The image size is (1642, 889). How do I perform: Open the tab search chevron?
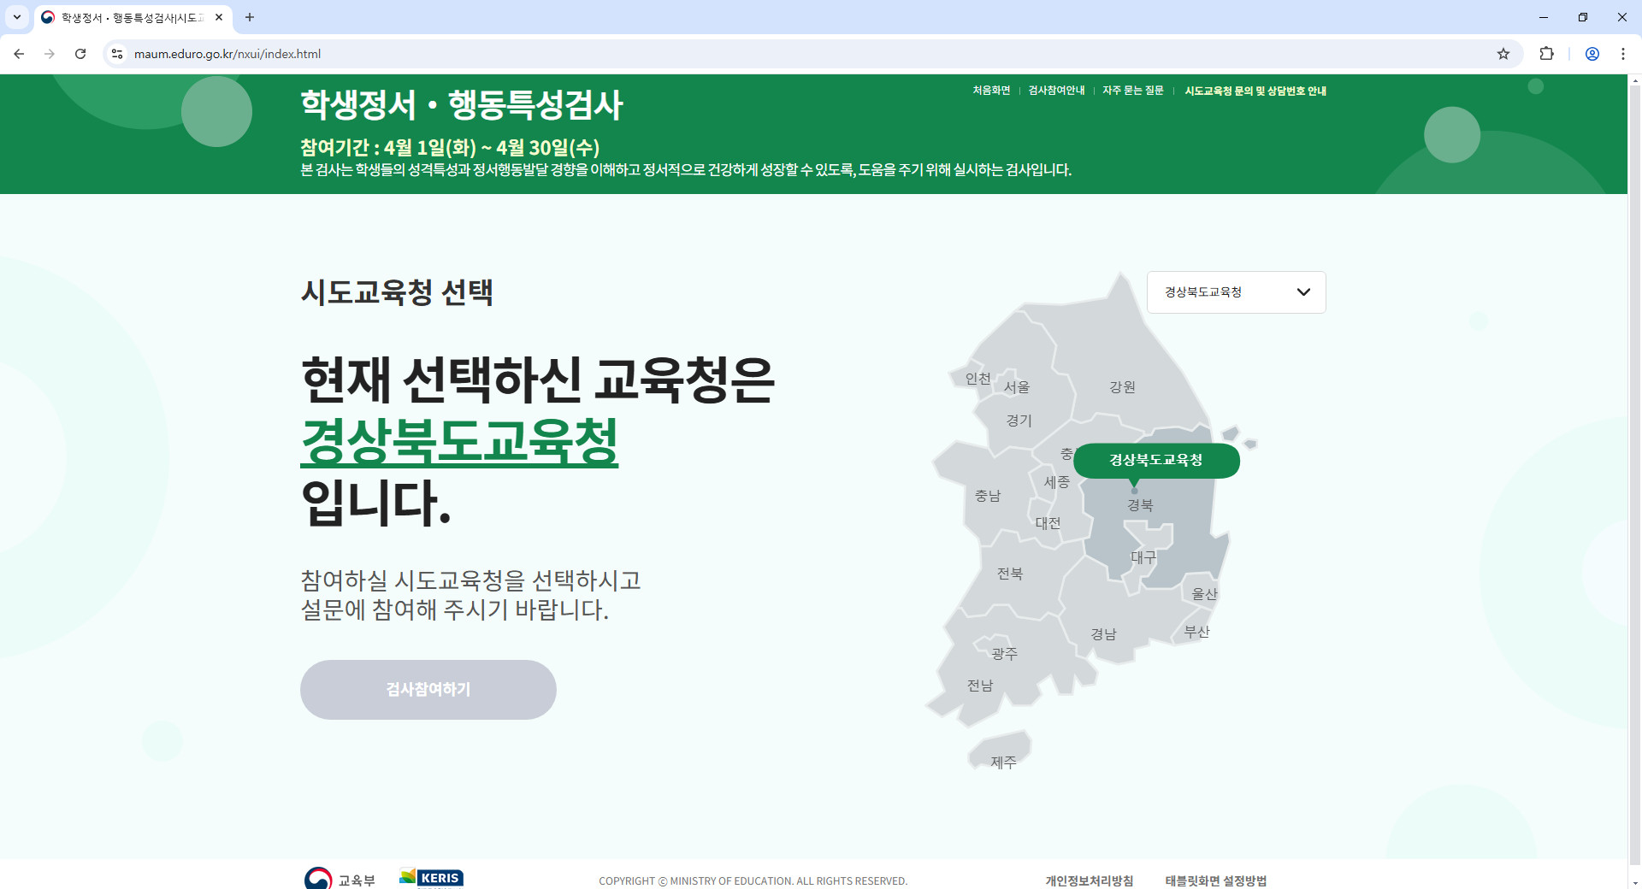(x=16, y=17)
